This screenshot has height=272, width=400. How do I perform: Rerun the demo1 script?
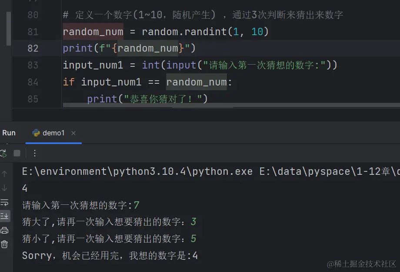[3, 153]
